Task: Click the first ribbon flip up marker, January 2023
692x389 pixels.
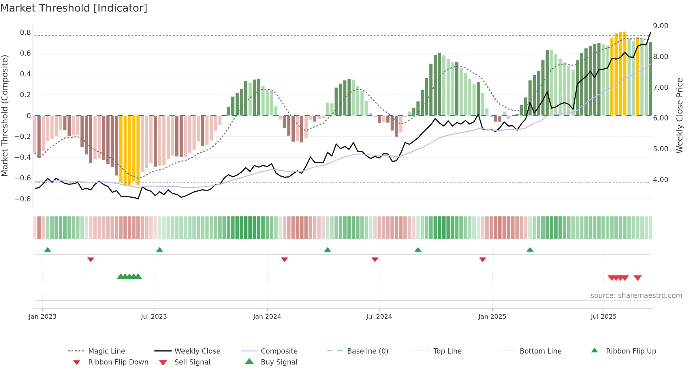Action: [48, 250]
